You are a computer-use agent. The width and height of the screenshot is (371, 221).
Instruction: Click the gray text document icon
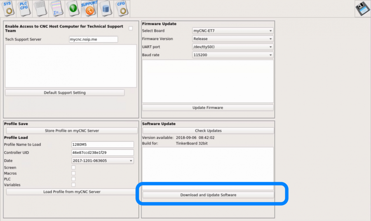(x=40, y=8)
